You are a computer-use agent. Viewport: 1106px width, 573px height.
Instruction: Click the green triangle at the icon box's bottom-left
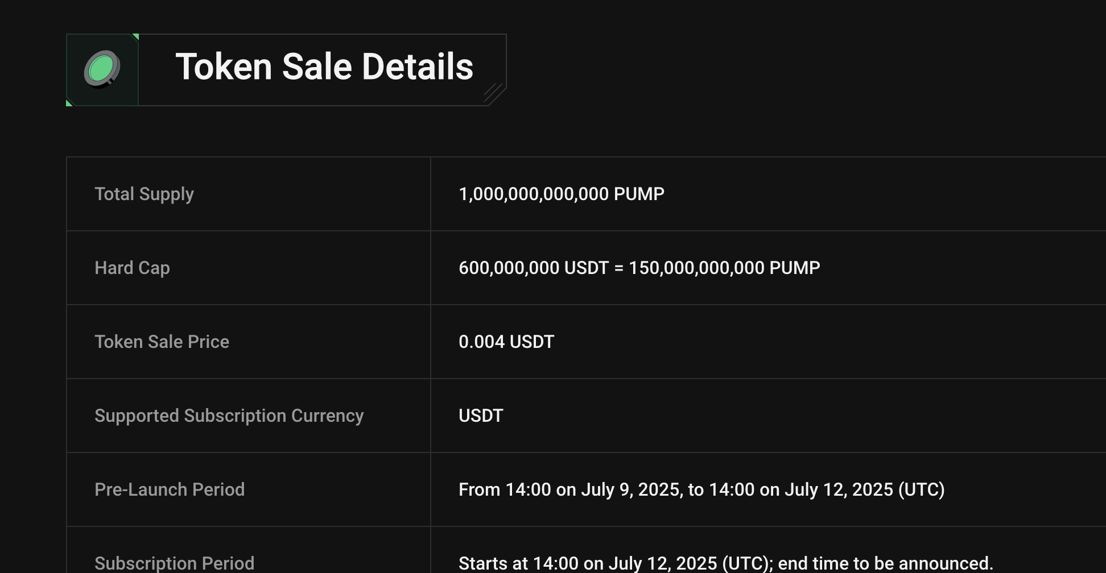click(69, 103)
